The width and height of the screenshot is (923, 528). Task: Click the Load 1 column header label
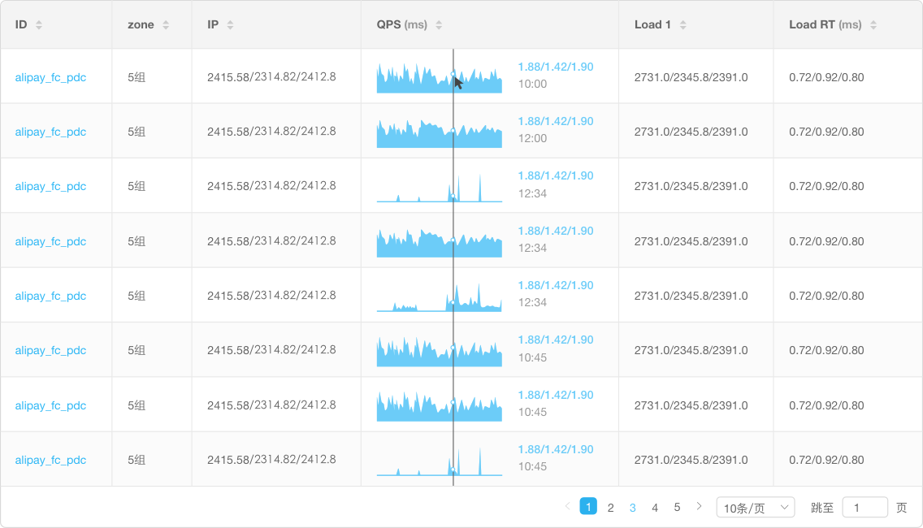point(652,24)
